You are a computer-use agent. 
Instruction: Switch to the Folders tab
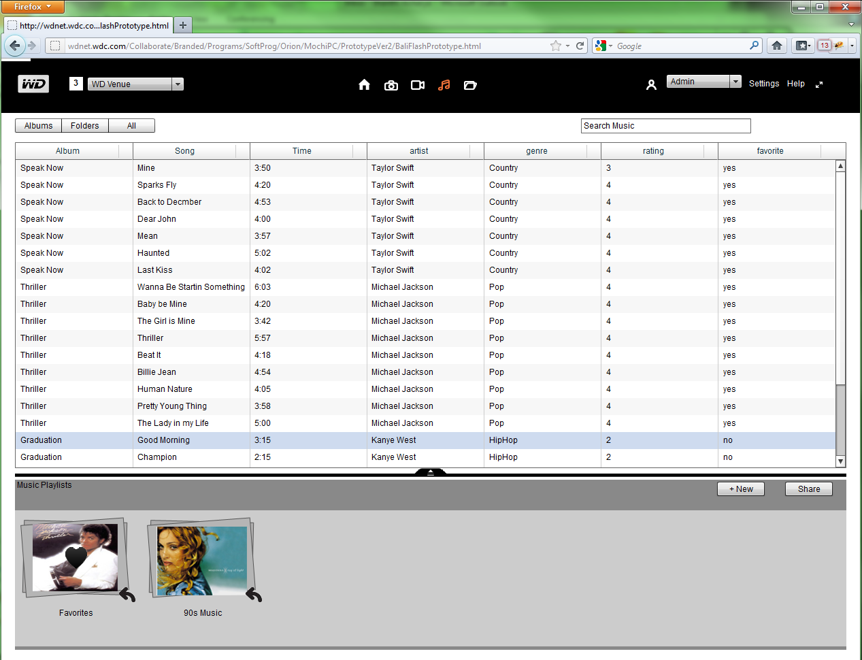pyautogui.click(x=85, y=126)
